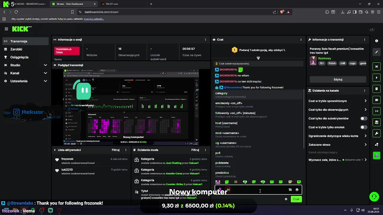This screenshot has height=215, width=383.
Task: Click the Importuj zakładki link
Action: pyautogui.click(x=94, y=19)
